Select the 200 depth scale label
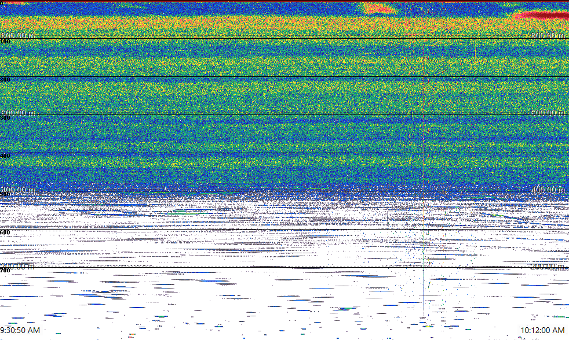This screenshot has height=340, width=569. 5,80
